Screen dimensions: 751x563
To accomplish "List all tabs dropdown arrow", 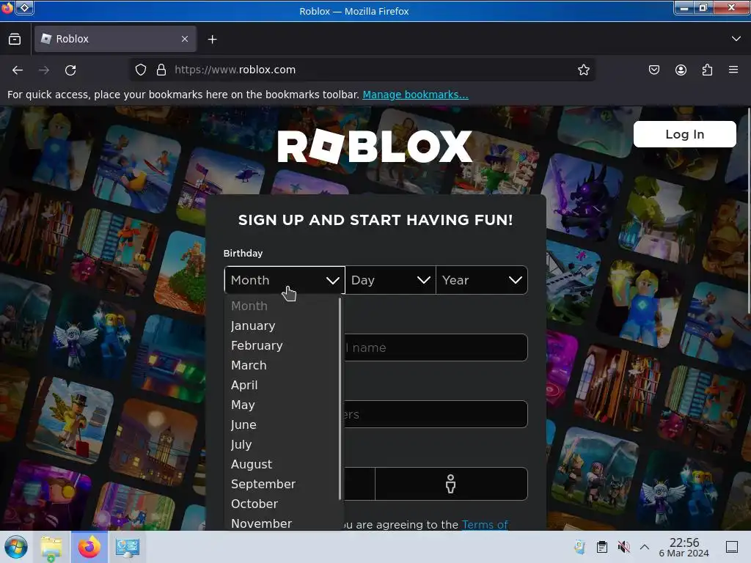I will 736,39.
